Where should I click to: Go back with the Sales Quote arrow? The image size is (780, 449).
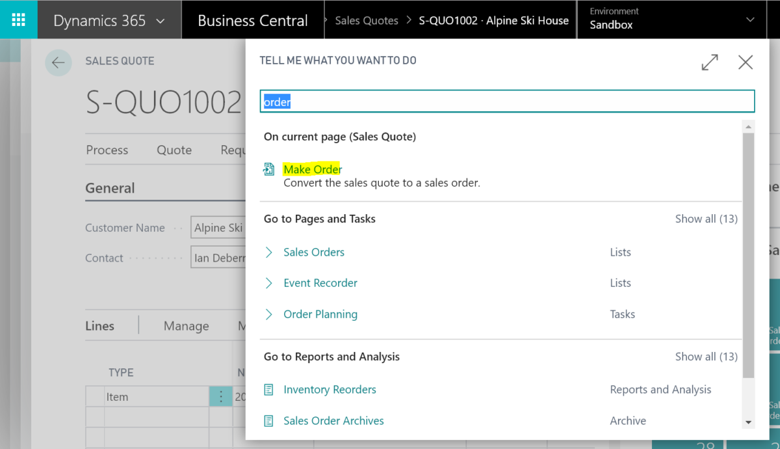pyautogui.click(x=58, y=62)
